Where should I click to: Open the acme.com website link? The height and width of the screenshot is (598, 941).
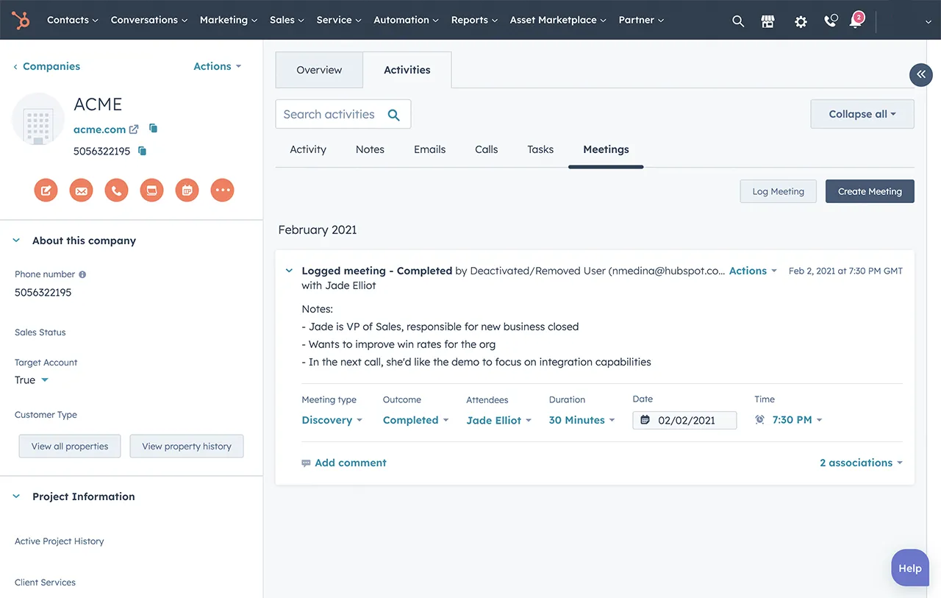pyautogui.click(x=99, y=129)
